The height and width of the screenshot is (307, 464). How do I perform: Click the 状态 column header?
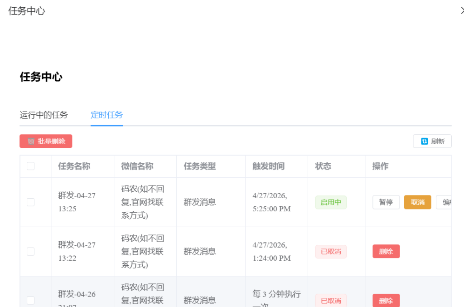click(323, 166)
